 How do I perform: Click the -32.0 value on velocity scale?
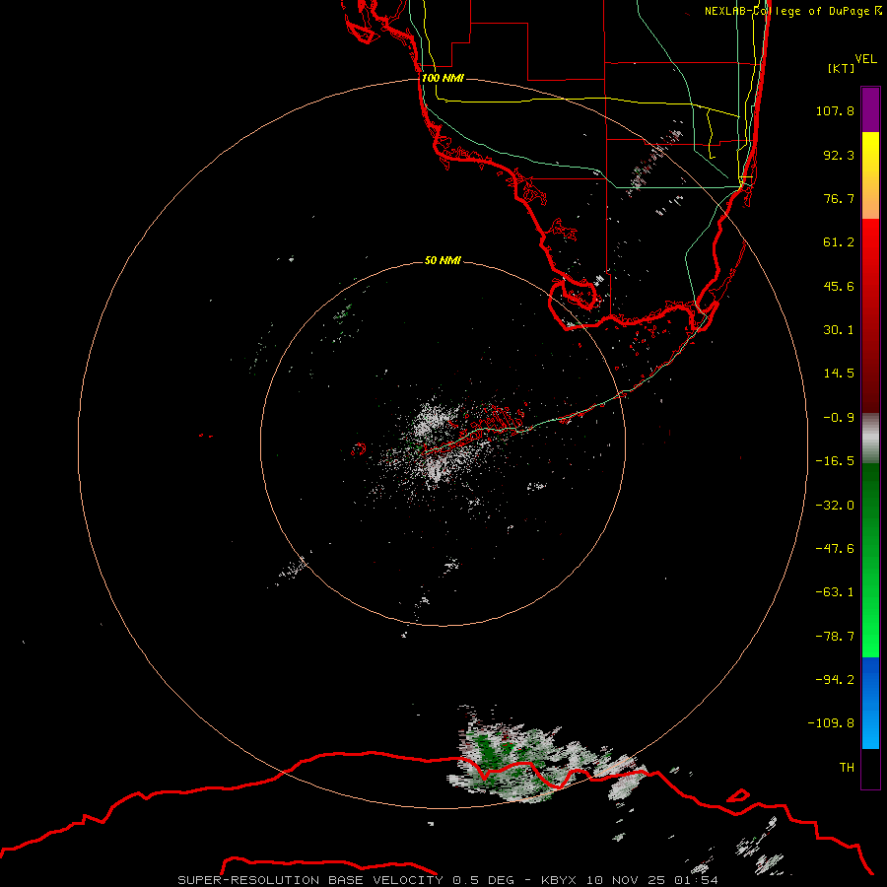click(835, 506)
